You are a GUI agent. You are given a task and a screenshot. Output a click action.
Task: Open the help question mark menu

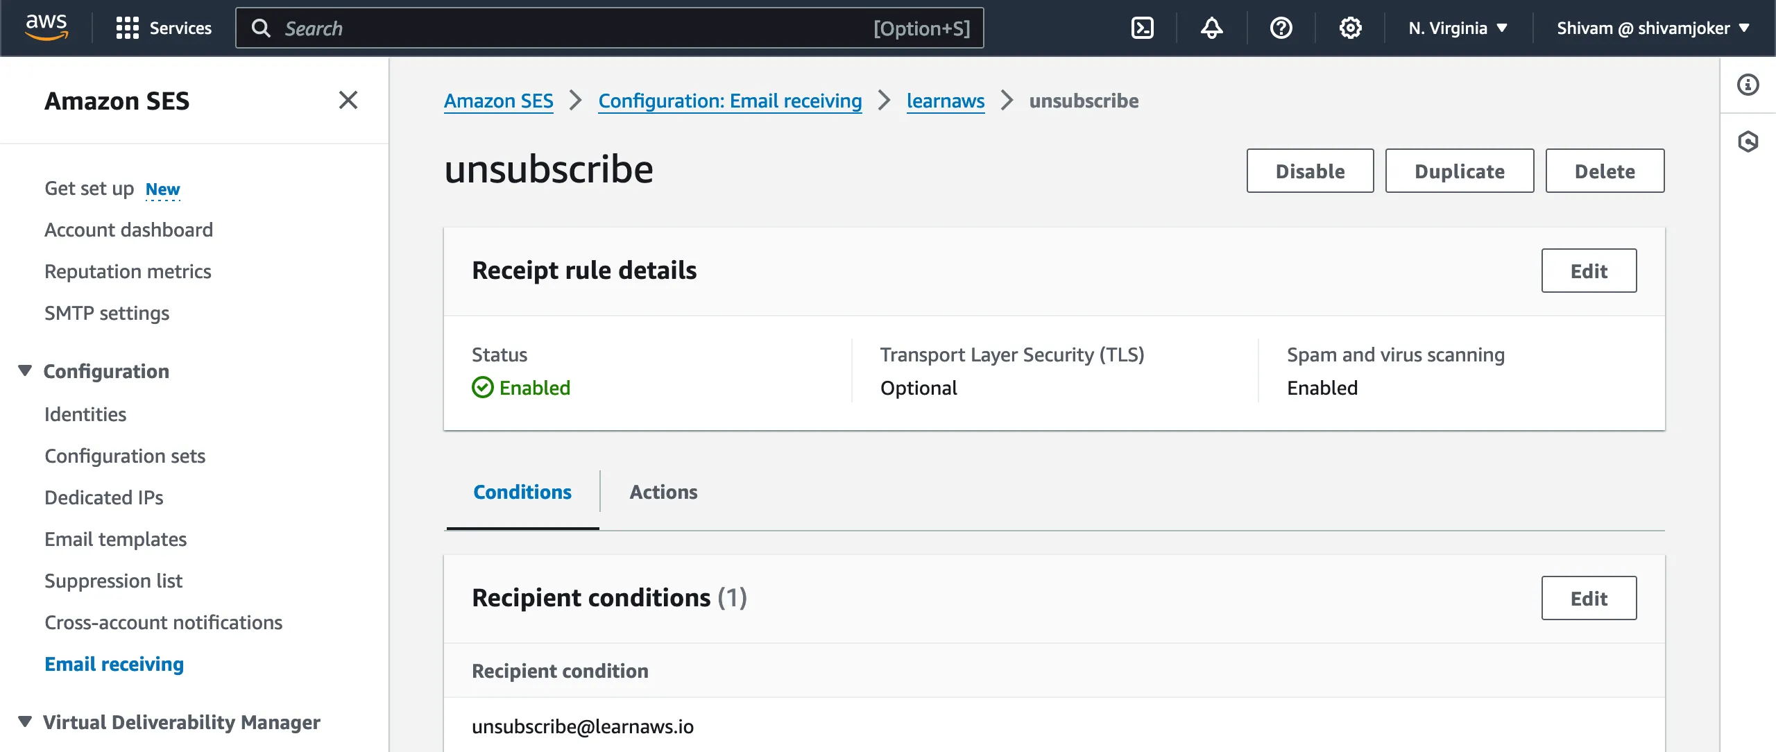1281,28
